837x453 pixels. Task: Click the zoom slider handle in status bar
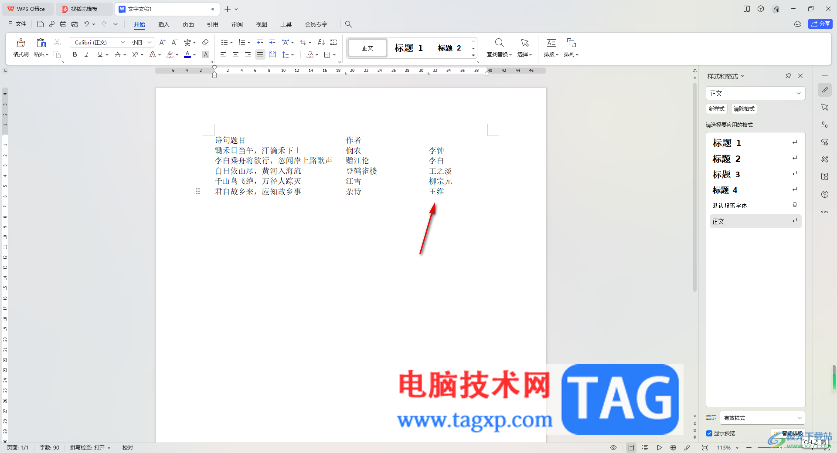(x=781, y=447)
